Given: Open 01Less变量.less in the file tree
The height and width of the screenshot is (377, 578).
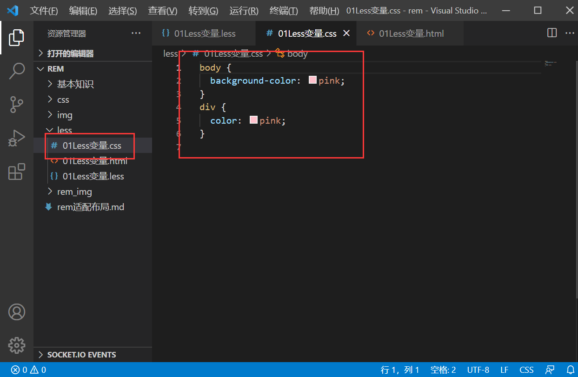Looking at the screenshot, I should [x=93, y=176].
